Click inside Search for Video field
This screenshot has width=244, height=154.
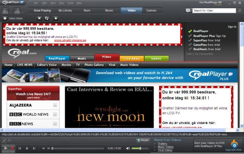tap(214, 10)
